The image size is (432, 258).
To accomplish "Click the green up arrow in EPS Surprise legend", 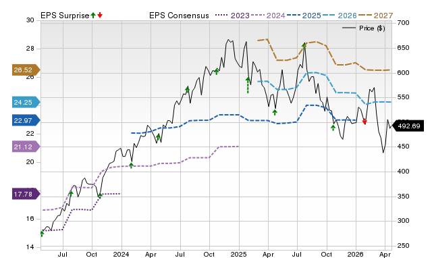I will click(93, 15).
